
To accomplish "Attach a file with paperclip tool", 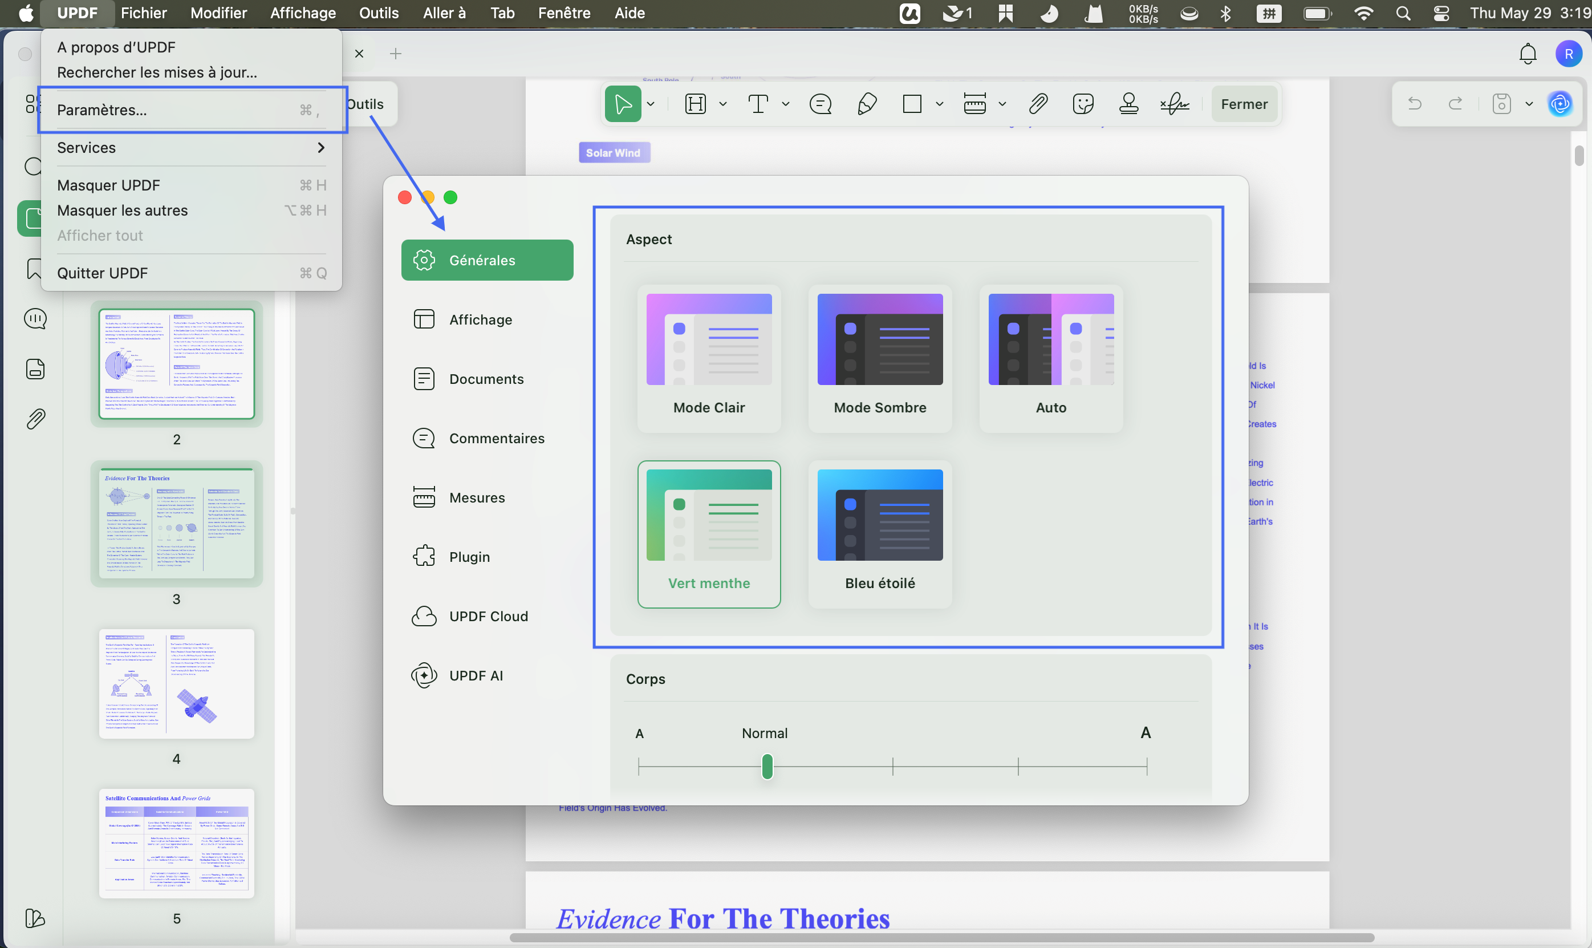I will point(1038,104).
